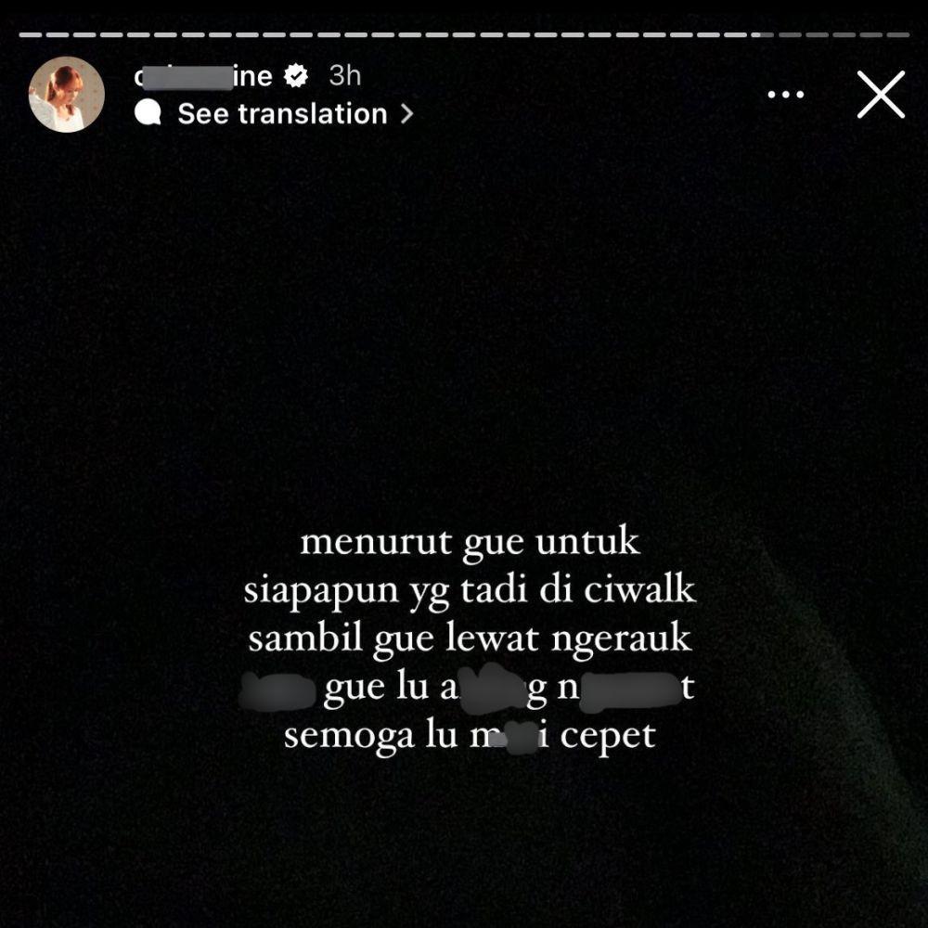Tap the words "gue lu" in the story
Image resolution: width=928 pixels, height=928 pixels.
point(376,689)
